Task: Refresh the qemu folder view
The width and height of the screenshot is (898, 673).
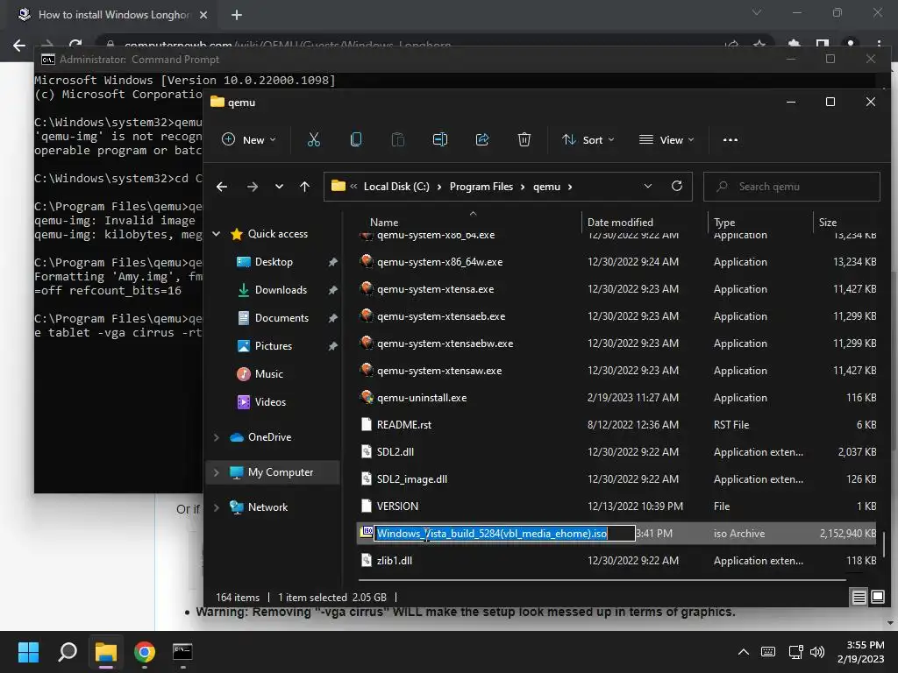Action: click(x=677, y=186)
